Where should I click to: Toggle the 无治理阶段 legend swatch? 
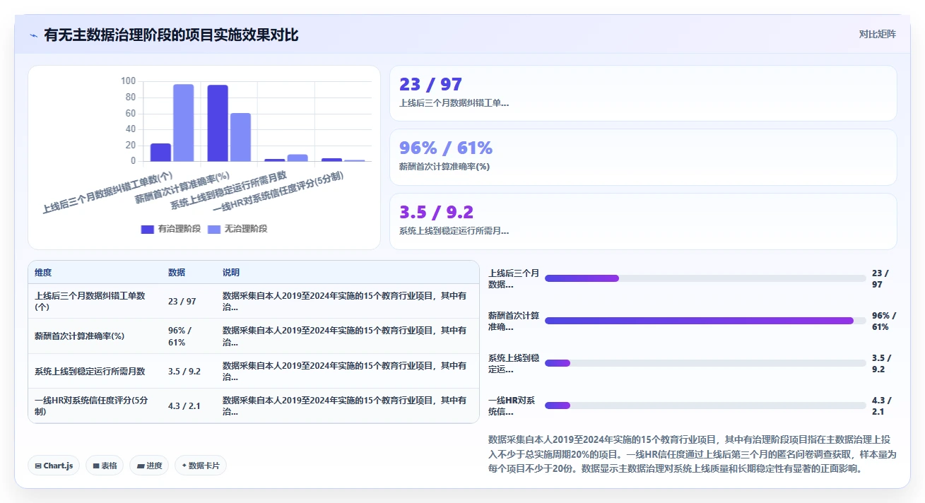213,229
